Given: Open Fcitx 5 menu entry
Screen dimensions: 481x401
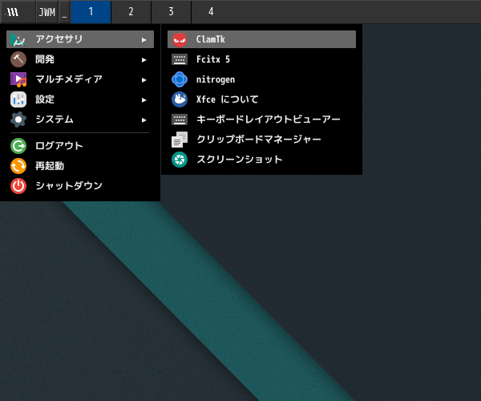Looking at the screenshot, I should tap(261, 59).
